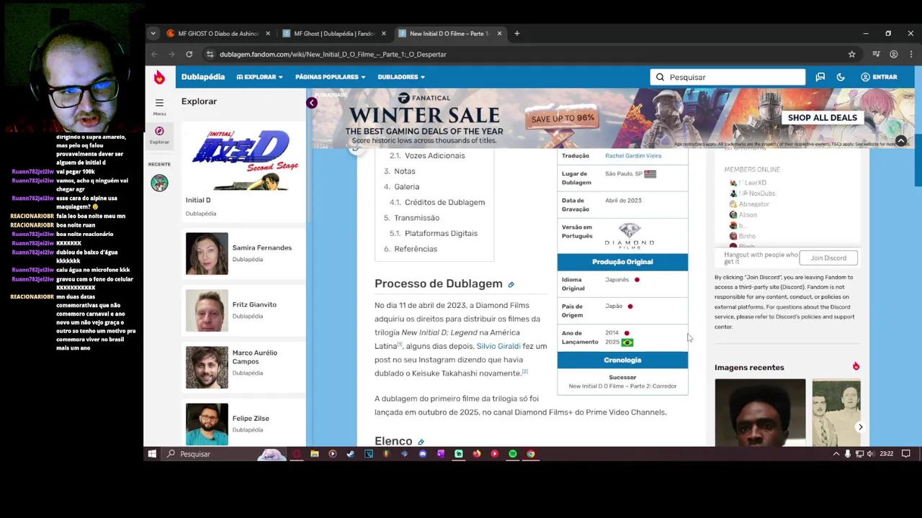Click the recent wiki avatar under Recente
The image size is (922, 518).
click(159, 183)
